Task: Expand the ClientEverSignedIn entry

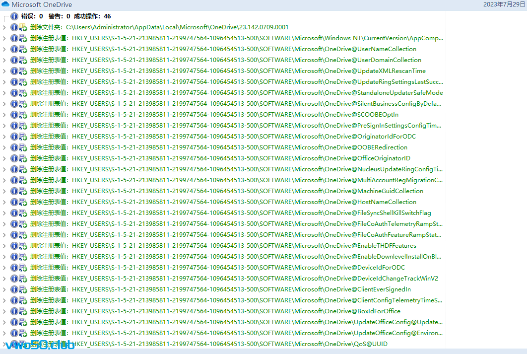Action: pyautogui.click(x=4, y=289)
